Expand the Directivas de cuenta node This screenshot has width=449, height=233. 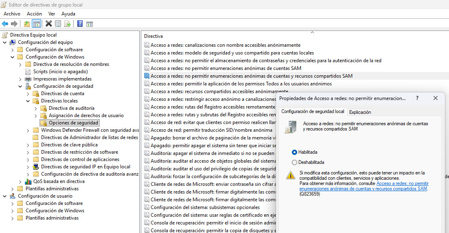click(x=28, y=94)
